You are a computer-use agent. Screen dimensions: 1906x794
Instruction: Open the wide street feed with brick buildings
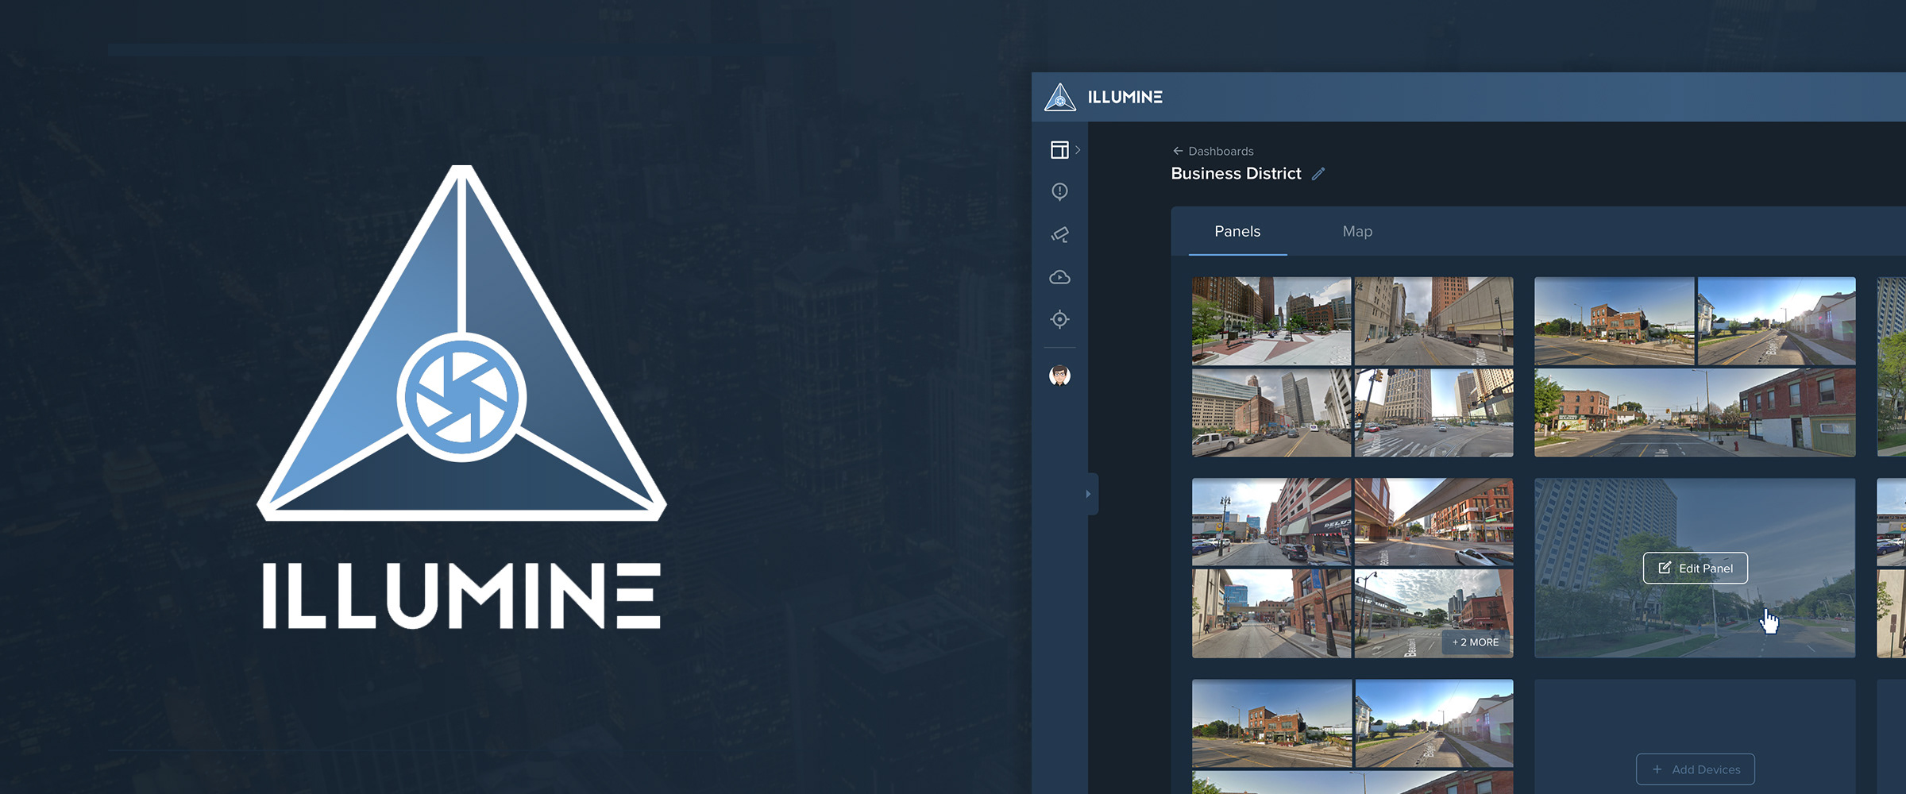[1695, 412]
